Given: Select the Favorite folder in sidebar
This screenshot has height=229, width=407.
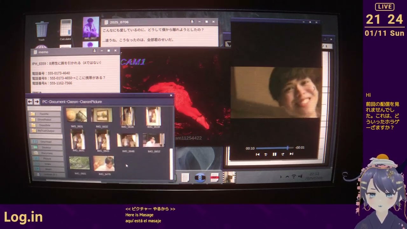Looking at the screenshot, I should click(x=44, y=114).
